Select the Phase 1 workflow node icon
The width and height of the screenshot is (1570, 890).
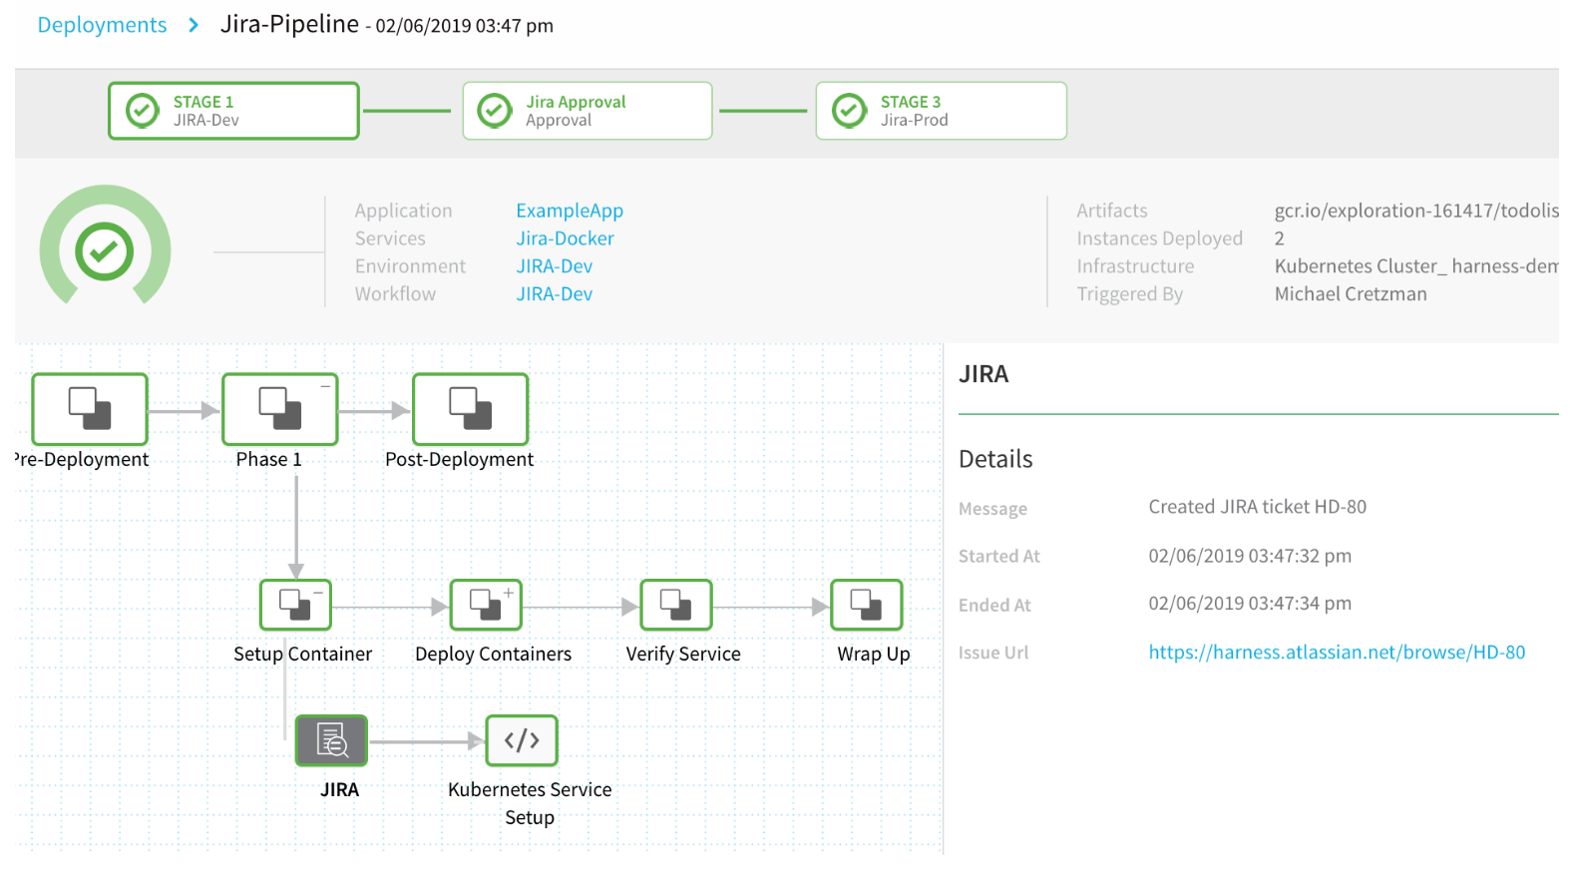click(x=280, y=409)
